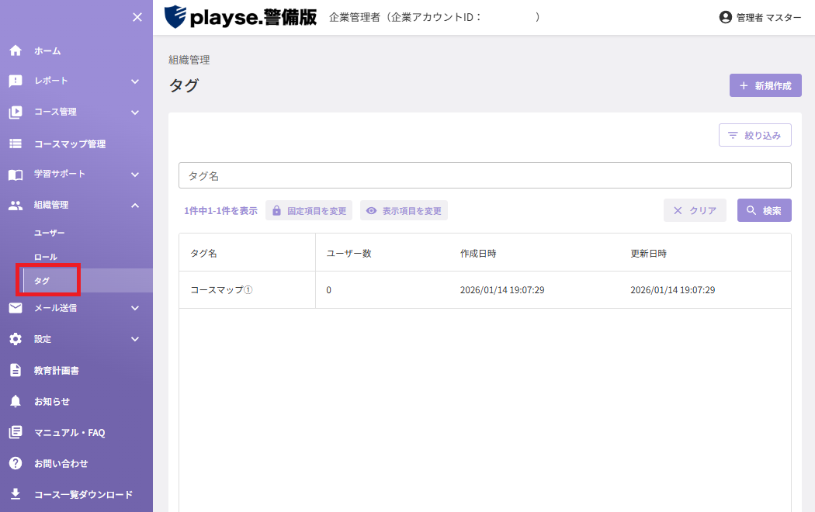Click the X icon on クリア button
The image size is (815, 512).
point(678,210)
